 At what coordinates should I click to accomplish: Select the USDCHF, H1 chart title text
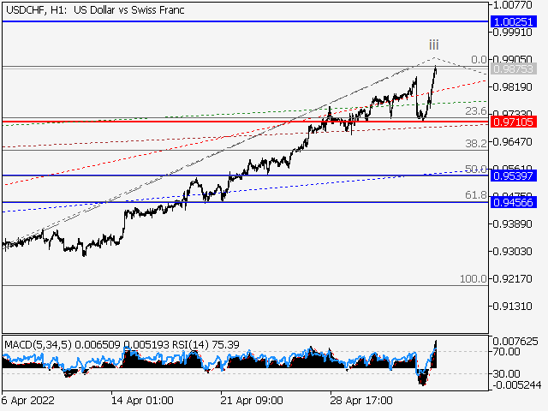[95, 10]
